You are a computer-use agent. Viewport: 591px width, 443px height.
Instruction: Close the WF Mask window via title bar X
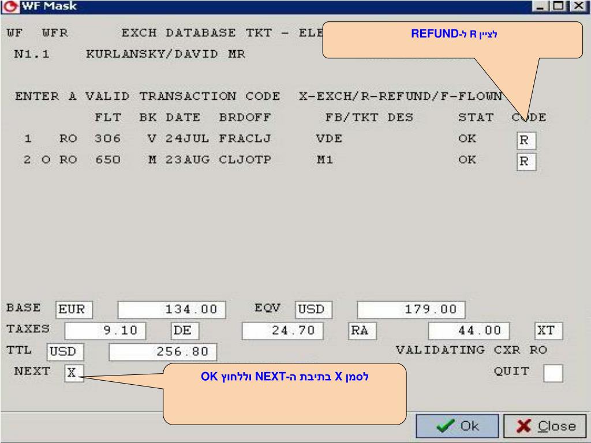[578, 6]
